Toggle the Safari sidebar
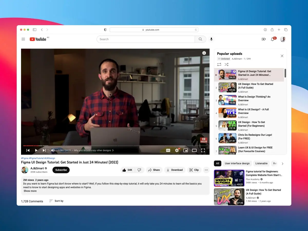Screen dimensions: 308x231 35,30
